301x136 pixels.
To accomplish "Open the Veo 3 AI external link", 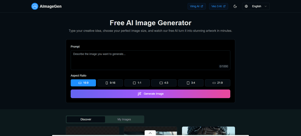I will [218, 6].
